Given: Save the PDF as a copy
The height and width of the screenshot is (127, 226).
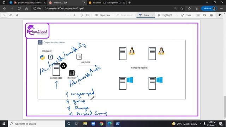Looking at the screenshot, I should [x=211, y=15].
